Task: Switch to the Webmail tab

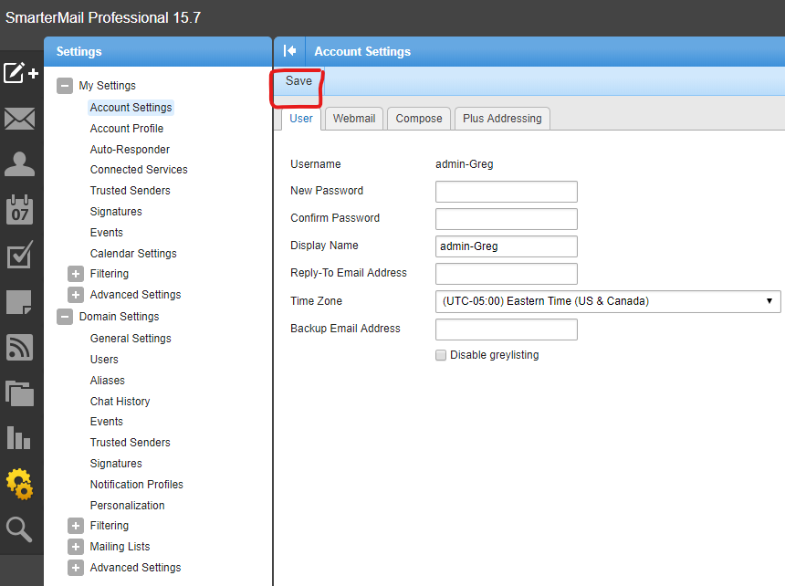Action: (354, 119)
